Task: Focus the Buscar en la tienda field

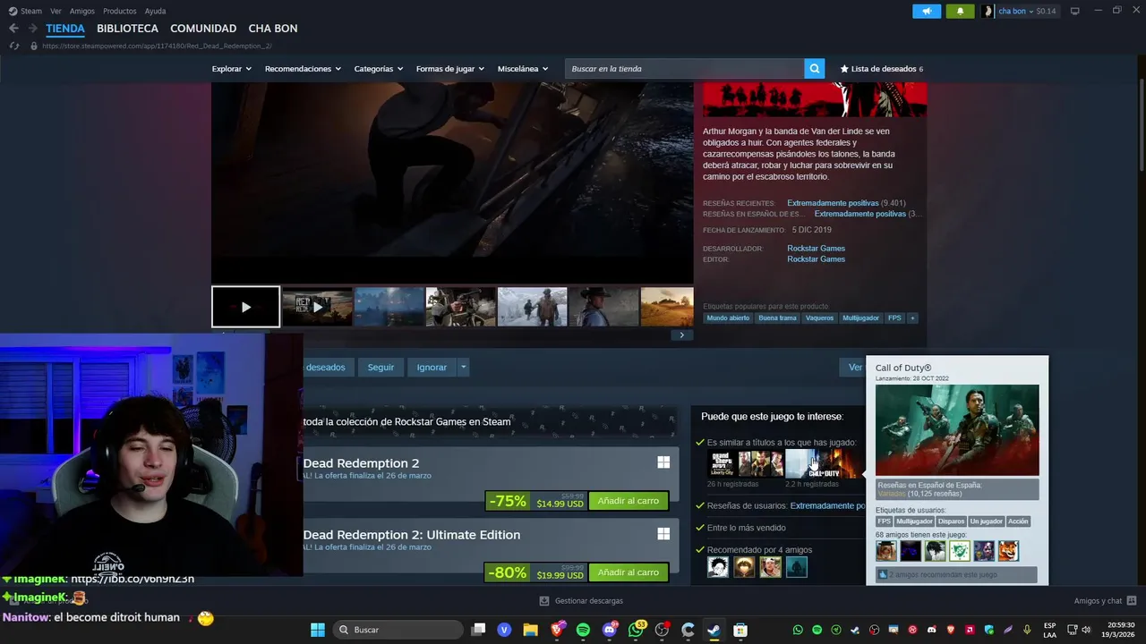Action: click(x=685, y=69)
